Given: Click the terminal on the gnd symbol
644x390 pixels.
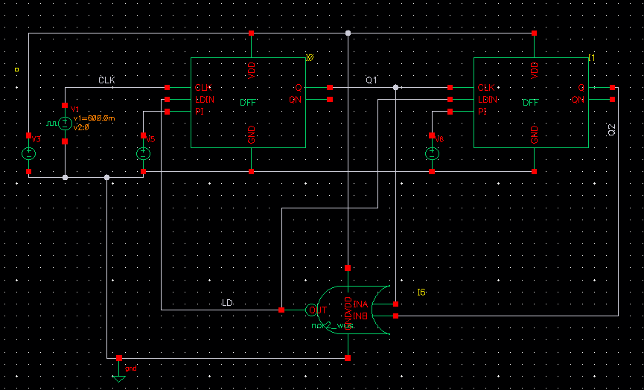Looking at the screenshot, I should (x=119, y=359).
